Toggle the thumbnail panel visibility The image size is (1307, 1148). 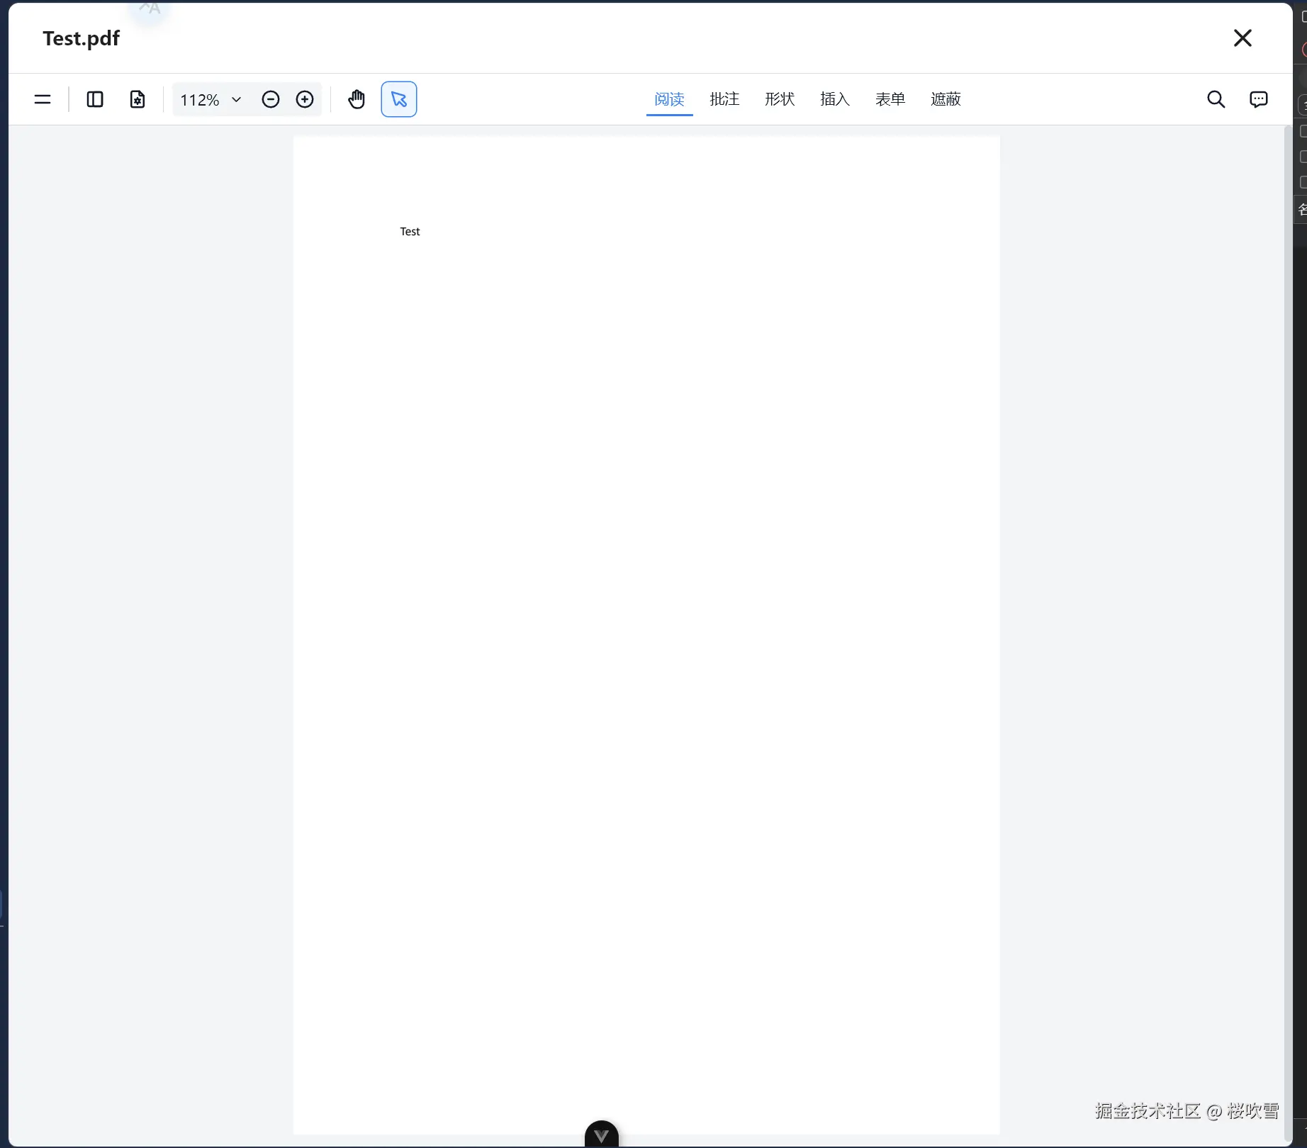pos(94,99)
